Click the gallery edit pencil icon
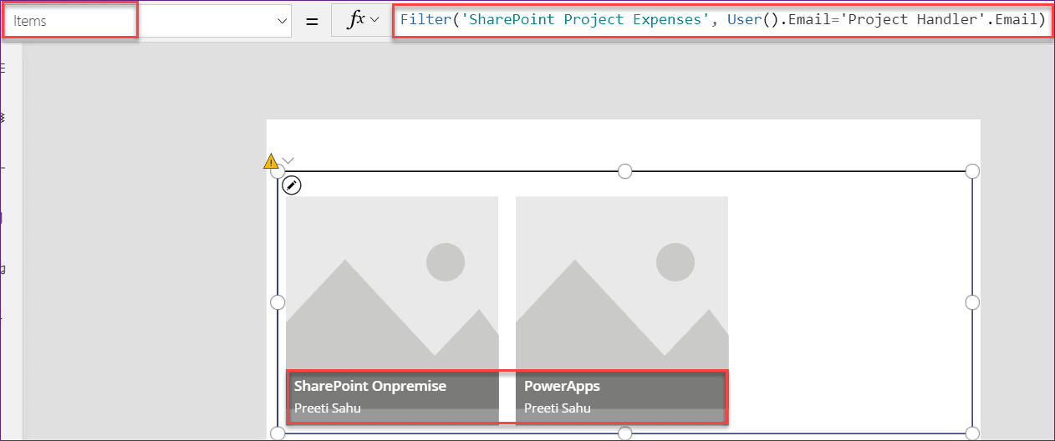 pos(293,185)
